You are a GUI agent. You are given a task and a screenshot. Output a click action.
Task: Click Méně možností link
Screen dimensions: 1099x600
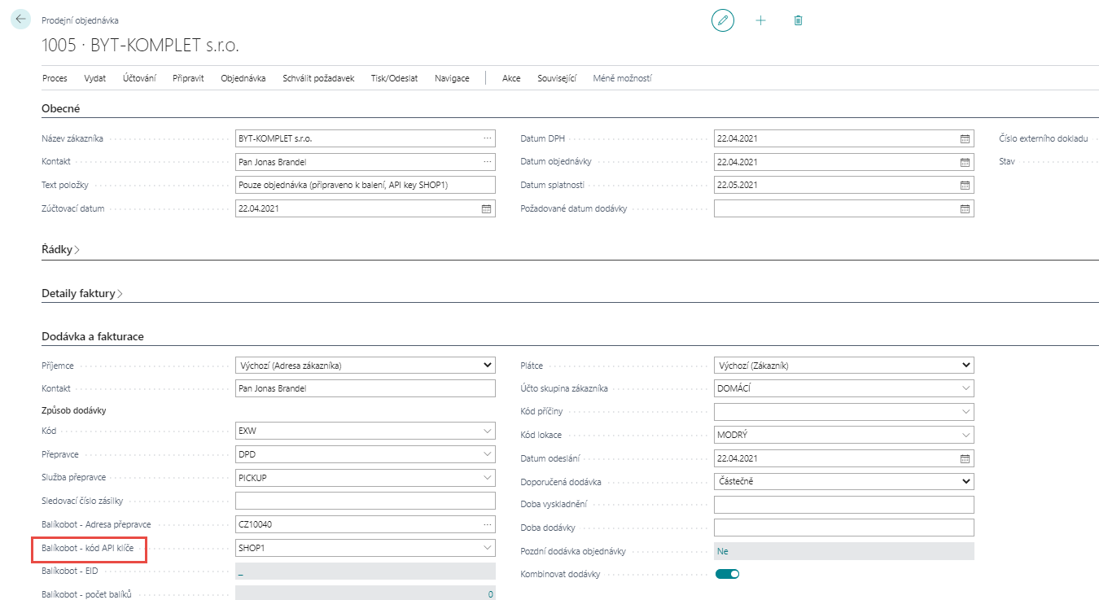622,78
